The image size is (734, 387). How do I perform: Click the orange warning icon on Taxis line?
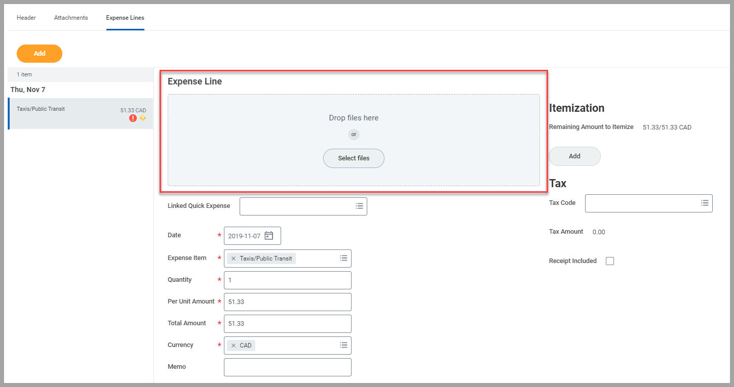pos(142,118)
